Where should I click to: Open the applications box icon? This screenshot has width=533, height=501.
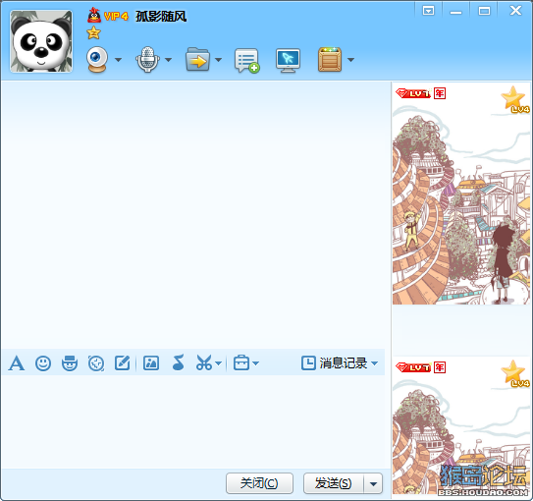(x=330, y=60)
